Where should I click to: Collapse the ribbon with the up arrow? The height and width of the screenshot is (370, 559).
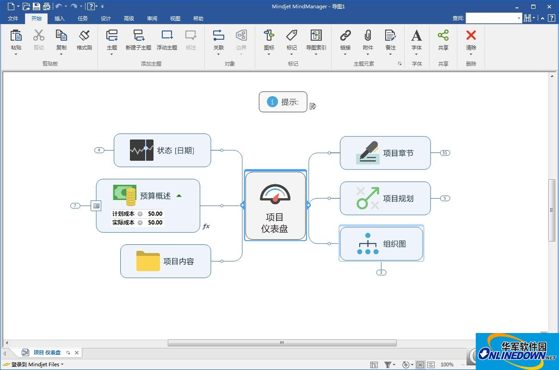point(542,18)
